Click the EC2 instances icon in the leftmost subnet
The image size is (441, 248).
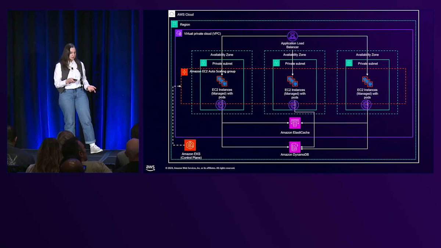tap(222, 81)
